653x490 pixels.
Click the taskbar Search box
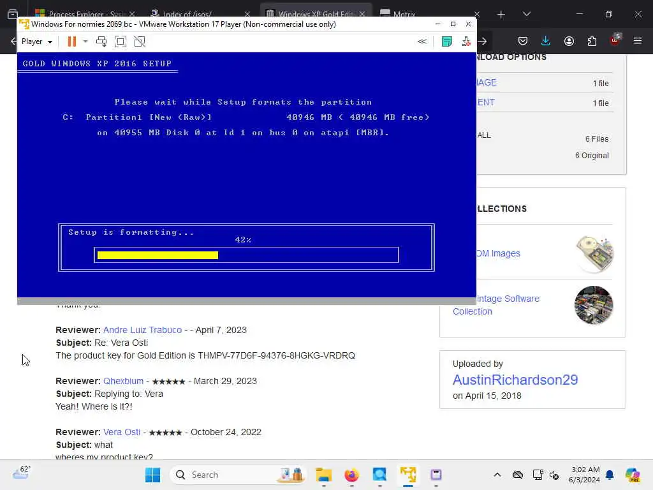coord(238,475)
